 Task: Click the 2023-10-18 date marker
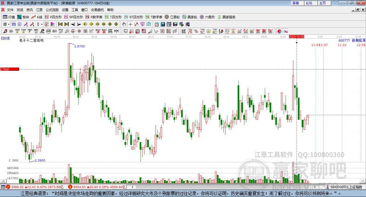pos(296,37)
